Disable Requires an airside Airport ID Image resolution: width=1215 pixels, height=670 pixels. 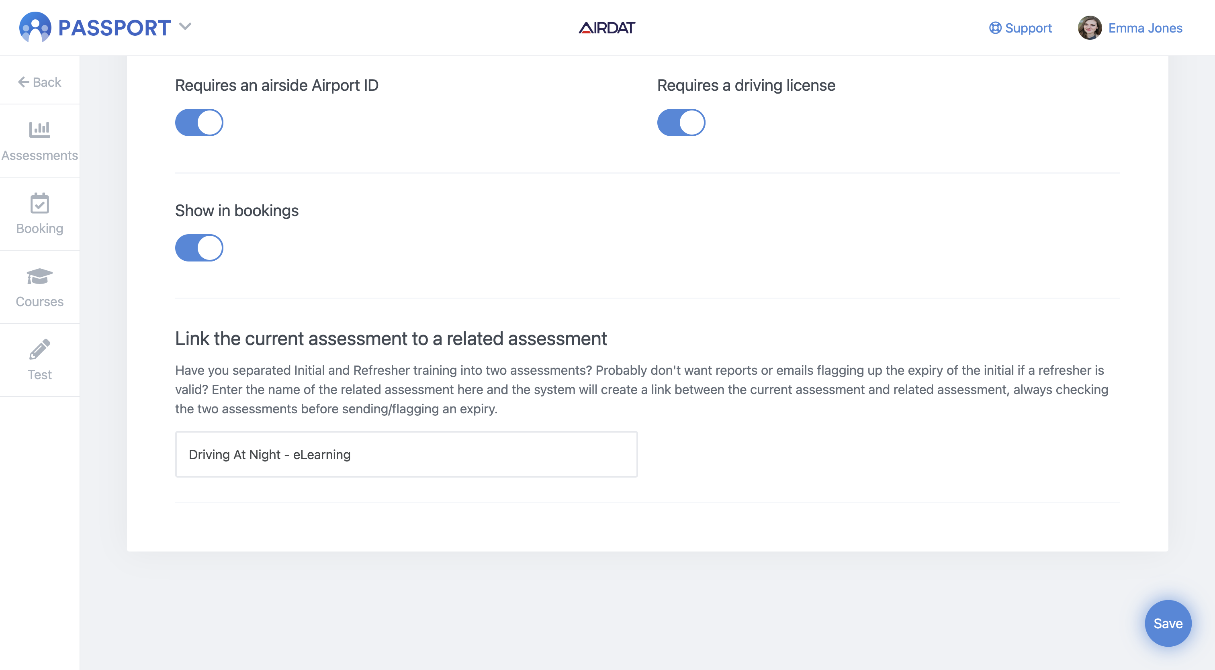click(199, 123)
